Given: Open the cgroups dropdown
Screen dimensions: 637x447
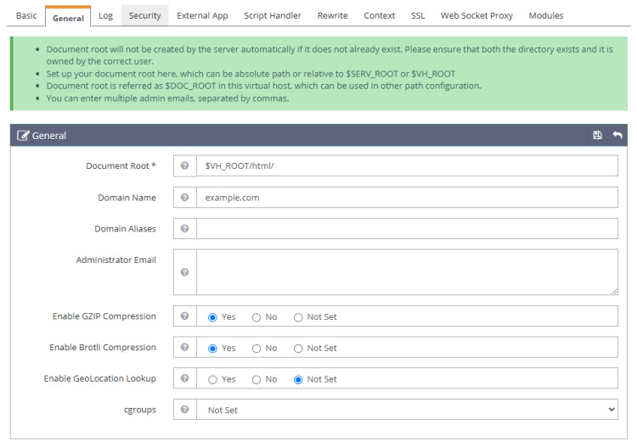Looking at the screenshot, I should click(x=407, y=410).
